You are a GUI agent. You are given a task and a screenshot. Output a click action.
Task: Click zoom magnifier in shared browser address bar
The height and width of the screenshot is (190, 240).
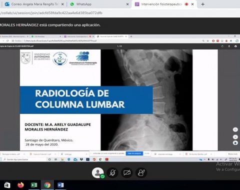coord(203,40)
